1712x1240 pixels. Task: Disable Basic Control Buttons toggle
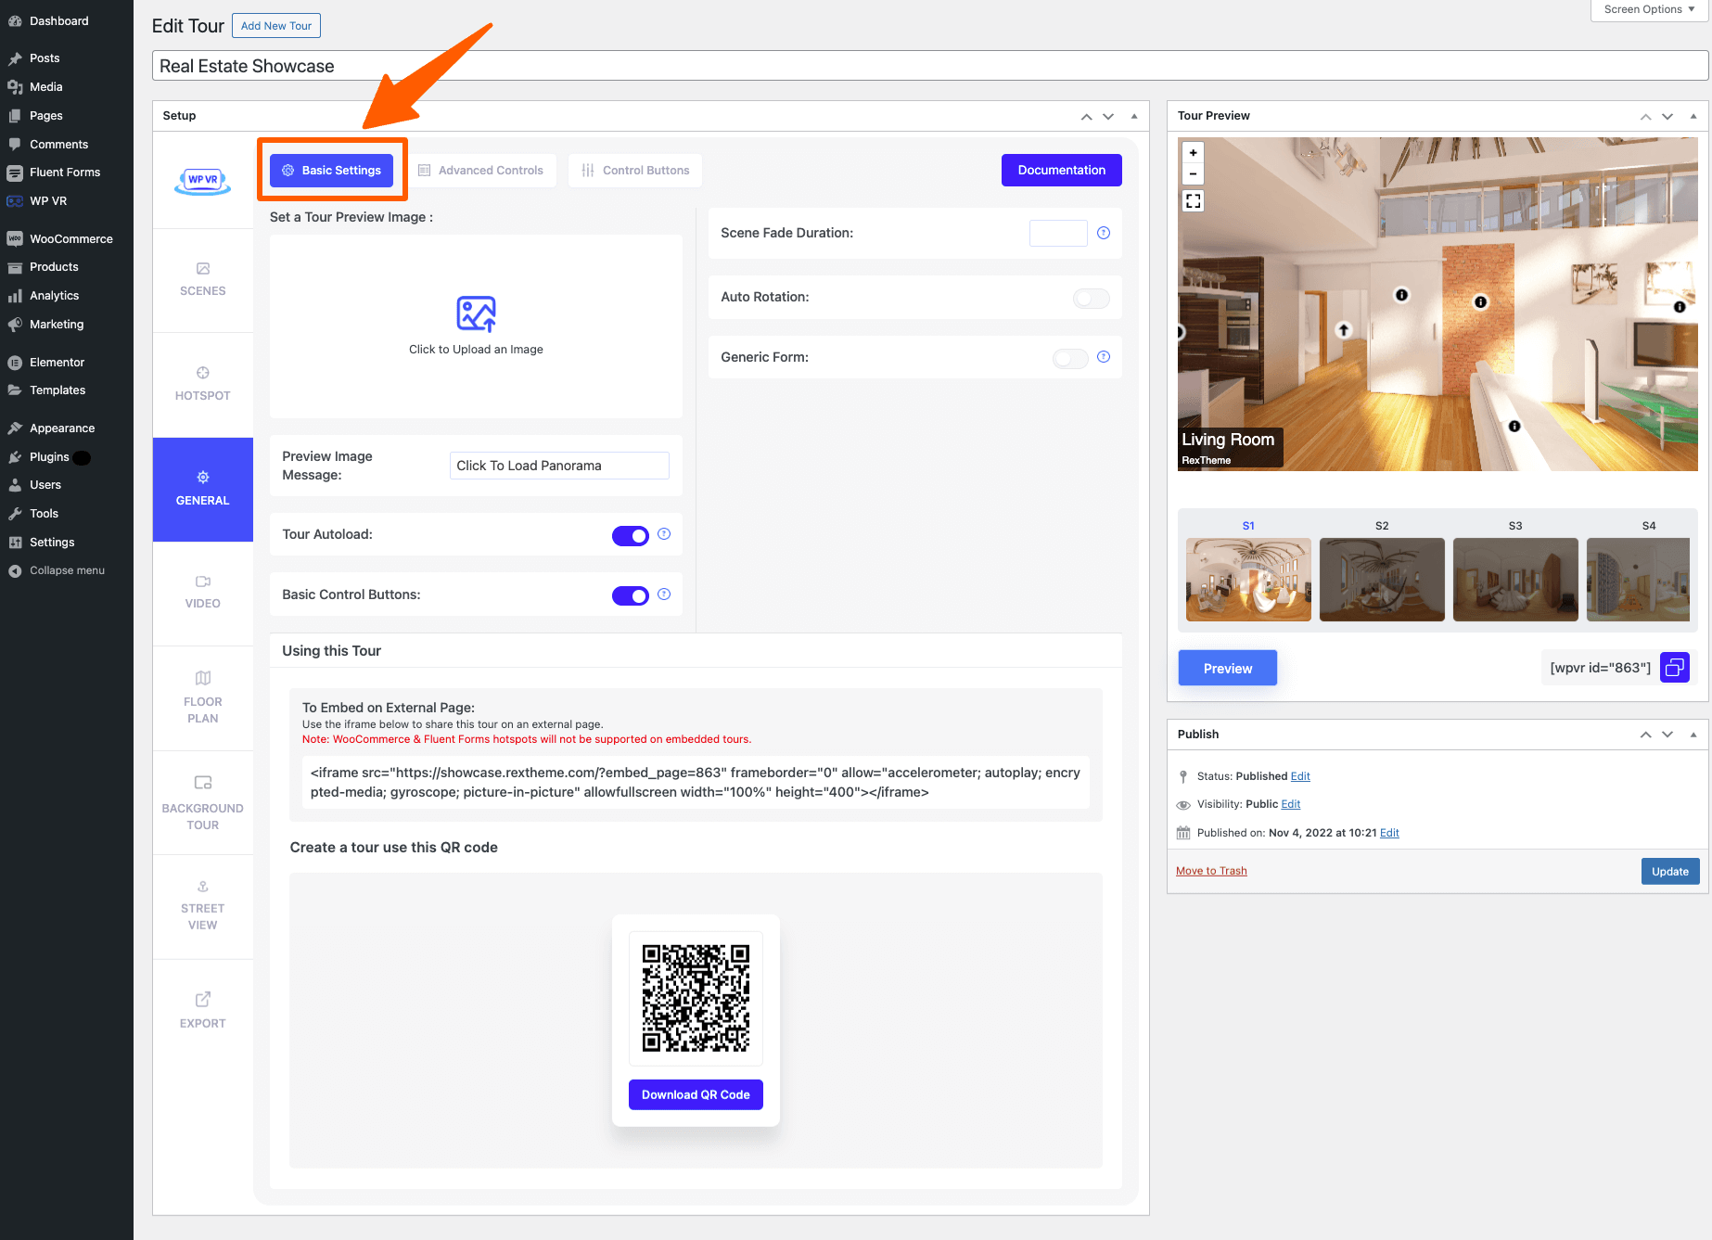pyautogui.click(x=631, y=596)
